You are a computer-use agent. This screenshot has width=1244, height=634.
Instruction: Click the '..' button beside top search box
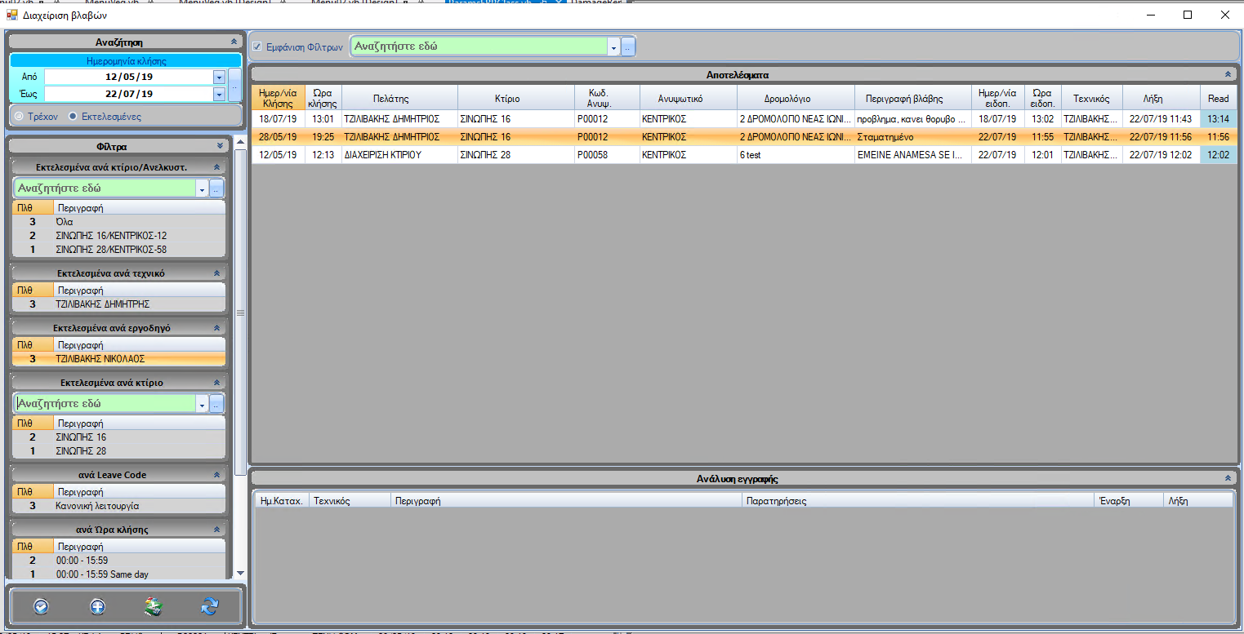(628, 47)
